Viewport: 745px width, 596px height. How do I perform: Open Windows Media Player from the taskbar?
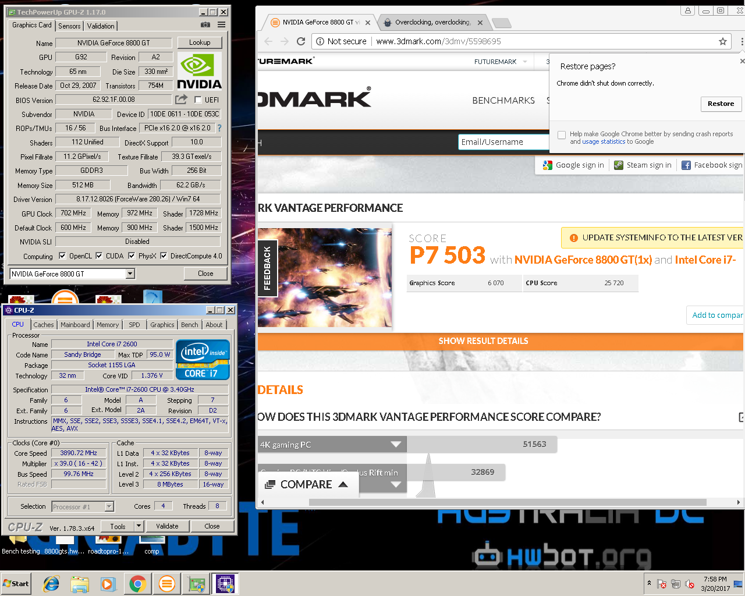(x=108, y=583)
